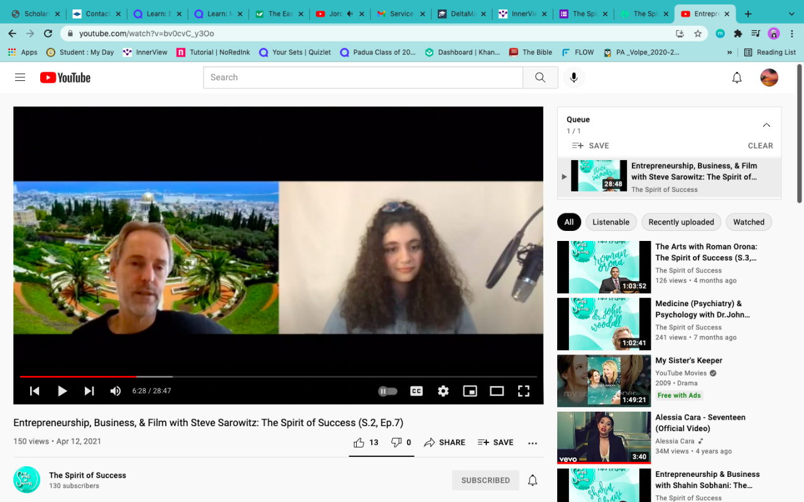This screenshot has height=502, width=804.
Task: Toggle the autoplay switch
Action: coord(388,391)
